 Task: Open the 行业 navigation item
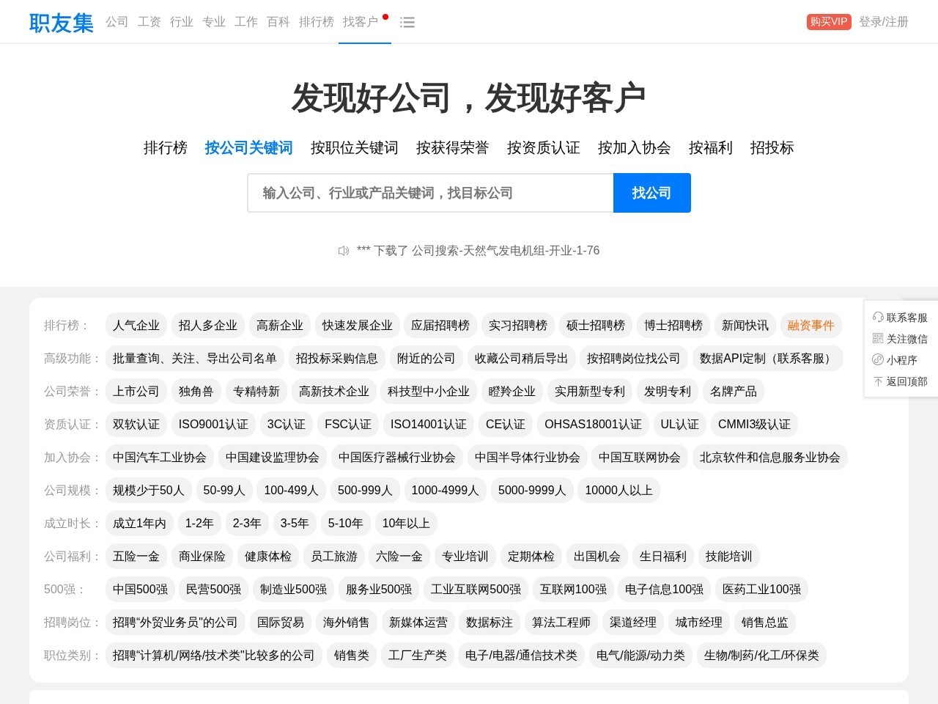click(182, 22)
